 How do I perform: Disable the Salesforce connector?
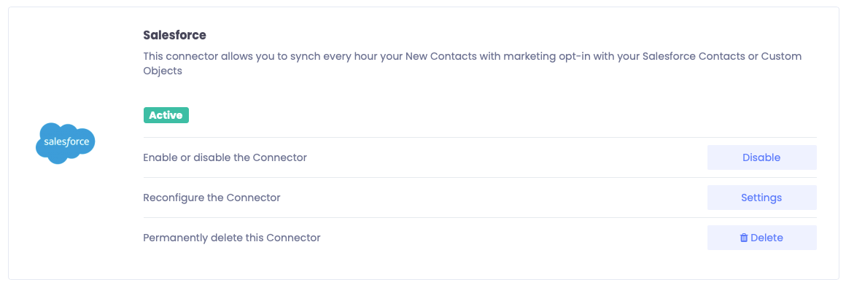click(x=762, y=157)
